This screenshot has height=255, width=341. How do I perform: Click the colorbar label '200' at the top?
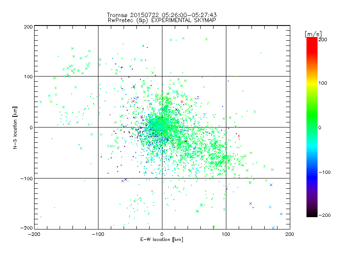(323, 40)
